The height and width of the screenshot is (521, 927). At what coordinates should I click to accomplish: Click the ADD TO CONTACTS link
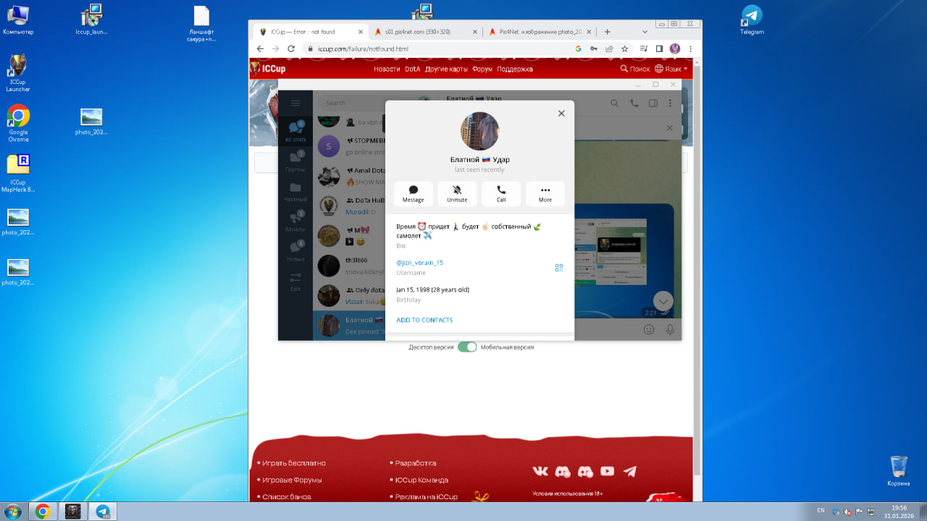(x=424, y=320)
